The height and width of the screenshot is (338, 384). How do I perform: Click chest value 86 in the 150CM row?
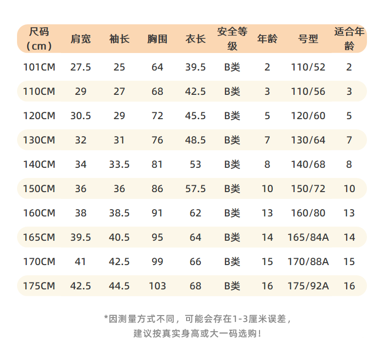click(x=157, y=189)
